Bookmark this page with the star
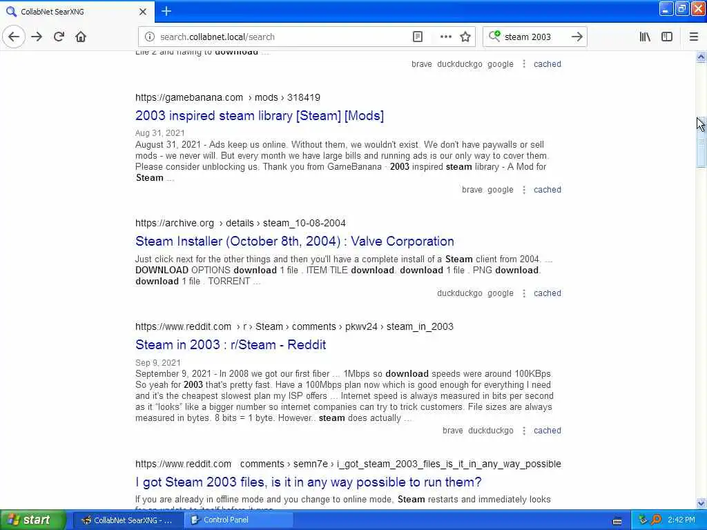The image size is (707, 530). coord(465,37)
